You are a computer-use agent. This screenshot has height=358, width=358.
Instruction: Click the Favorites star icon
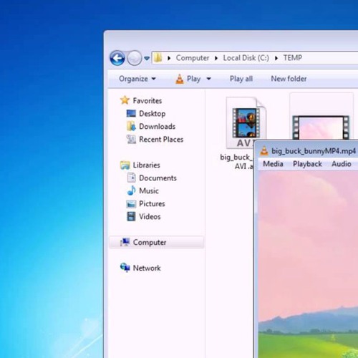click(x=125, y=100)
